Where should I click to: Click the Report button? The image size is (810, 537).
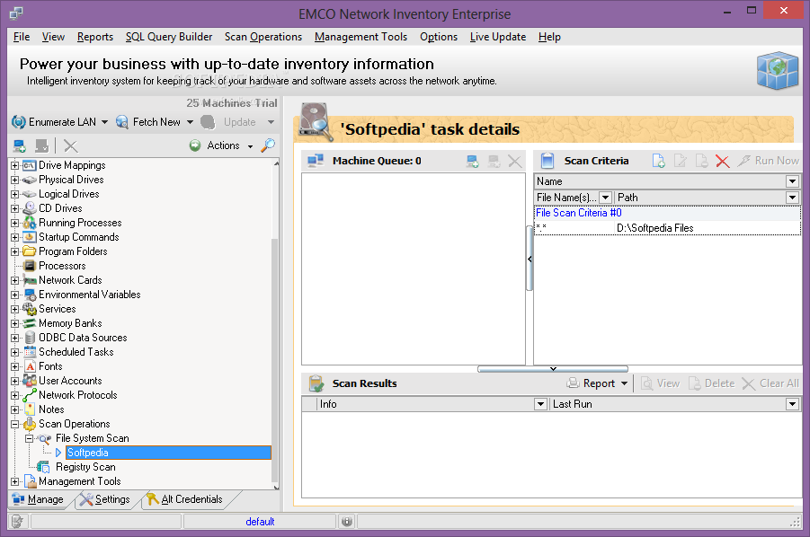tap(592, 383)
